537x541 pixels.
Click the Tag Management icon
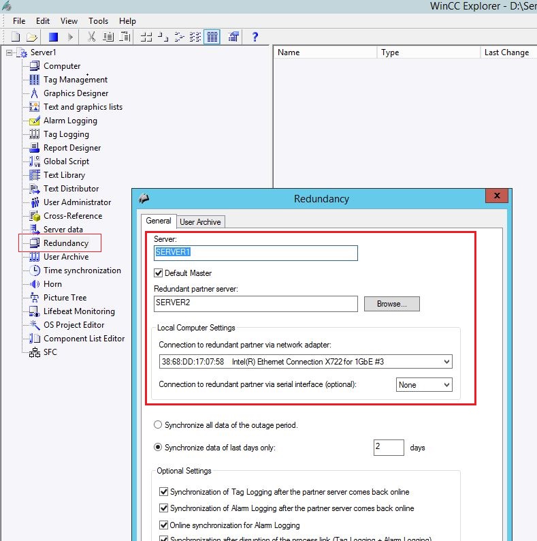[34, 79]
